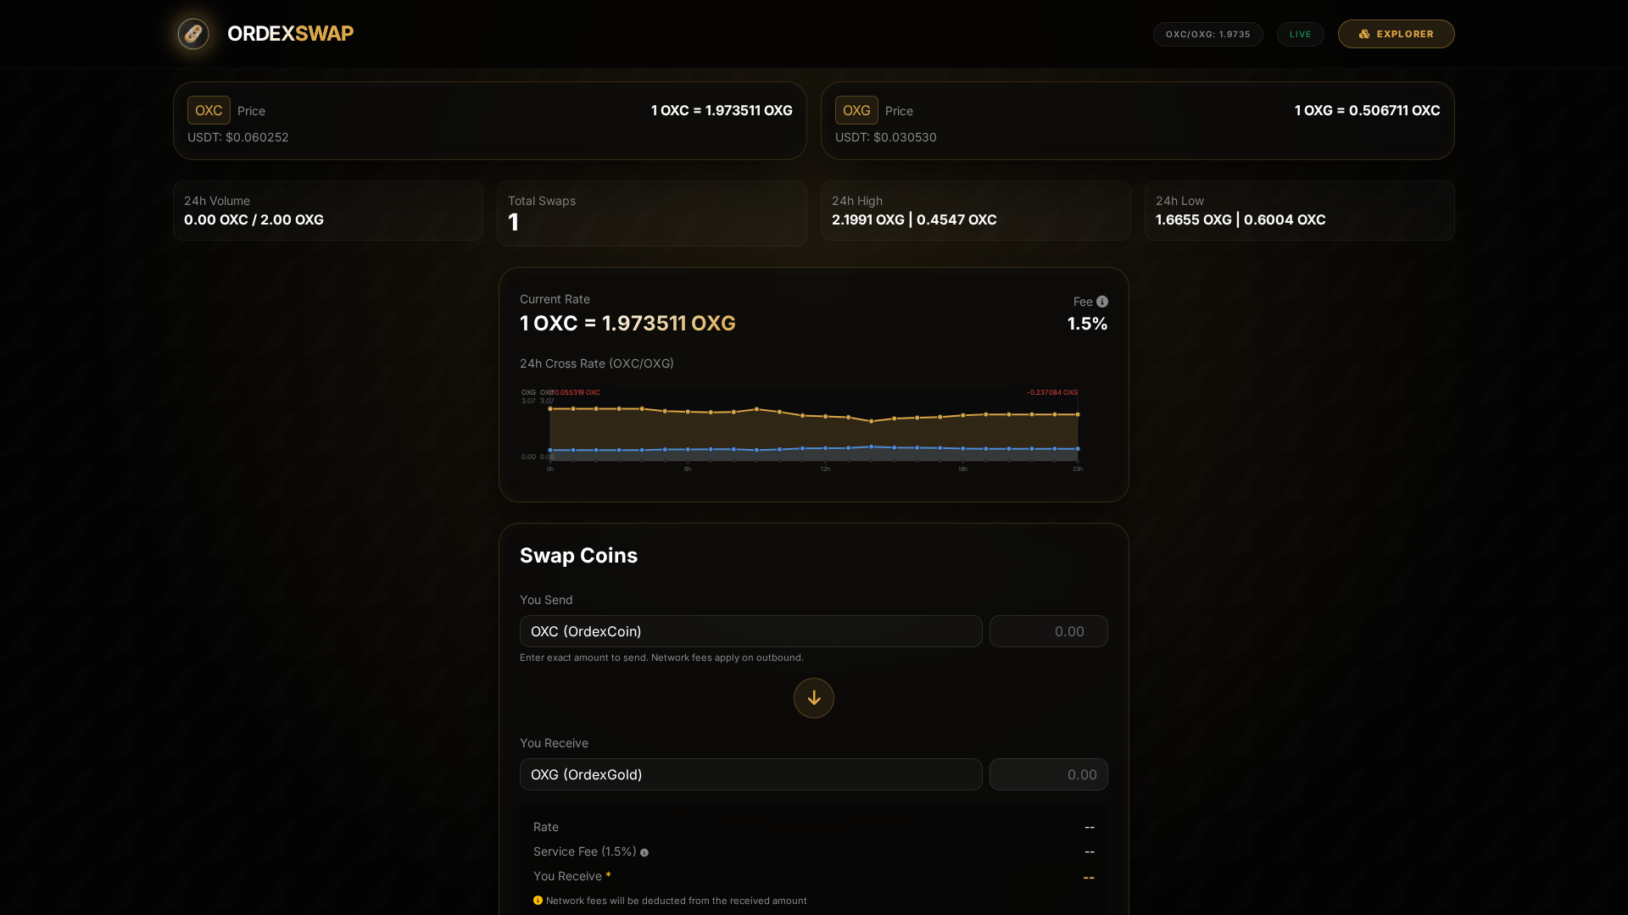This screenshot has width=1628, height=915.
Task: Toggle the LIVE status indicator
Action: (1300, 34)
